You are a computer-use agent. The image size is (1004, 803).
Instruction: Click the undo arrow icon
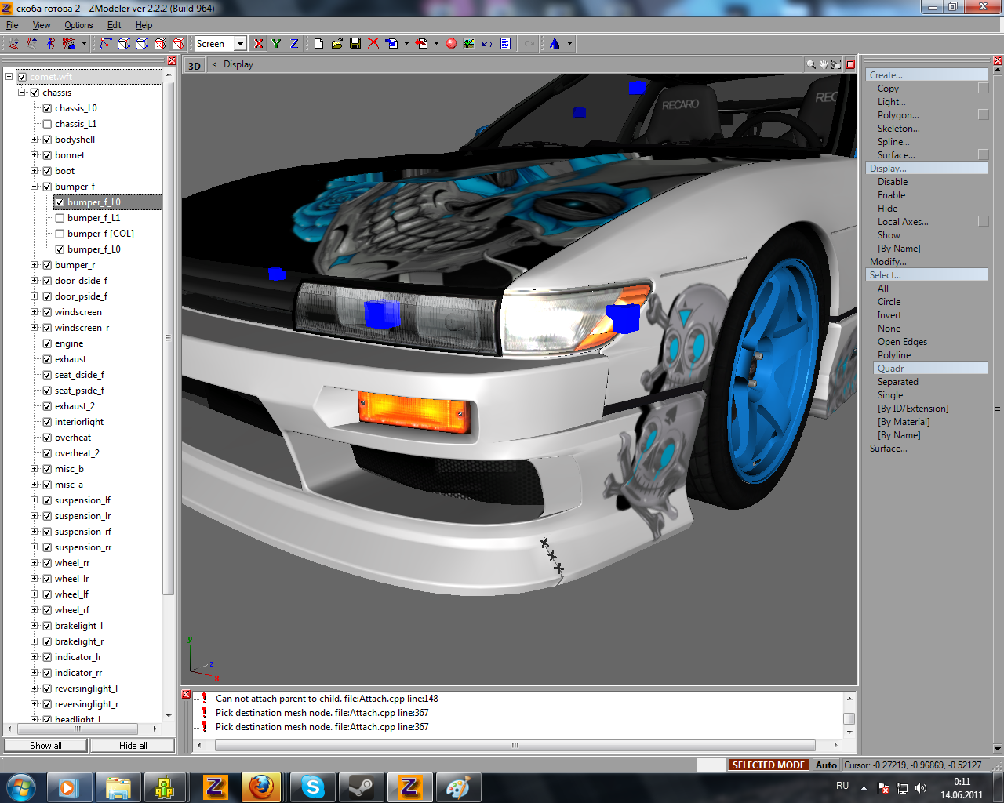tap(487, 44)
